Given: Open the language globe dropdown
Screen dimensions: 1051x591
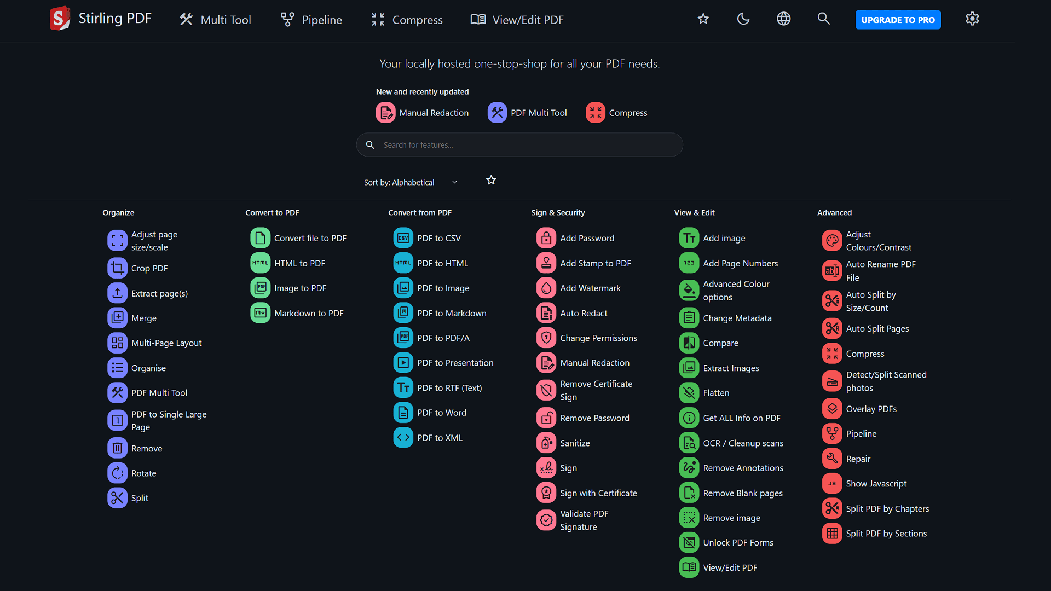Looking at the screenshot, I should point(783,19).
